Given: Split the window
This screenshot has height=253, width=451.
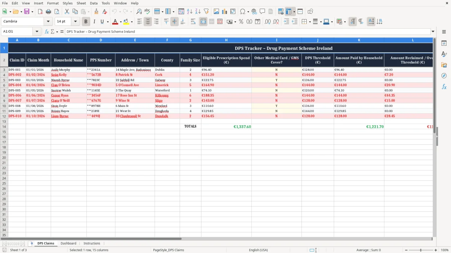Looking at the screenshot, I should click(x=300, y=12).
